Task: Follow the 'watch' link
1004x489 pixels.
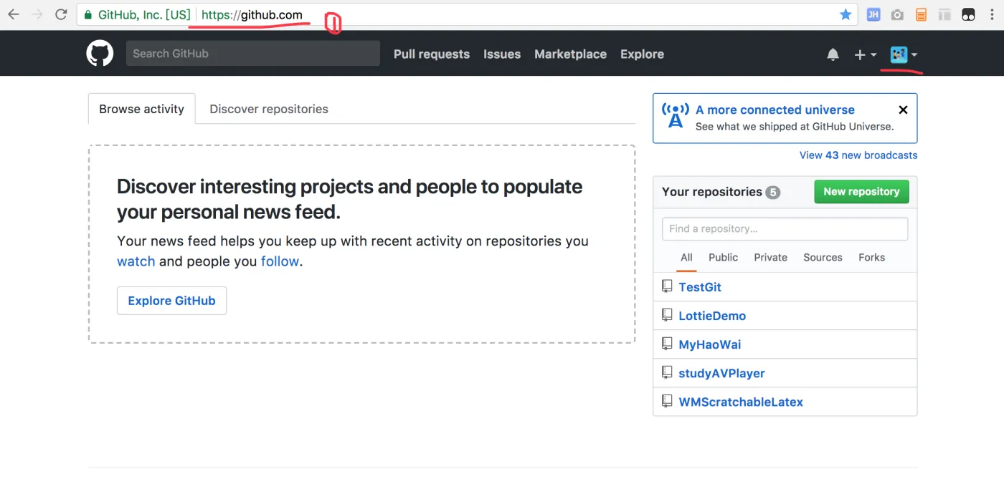Action: point(136,261)
